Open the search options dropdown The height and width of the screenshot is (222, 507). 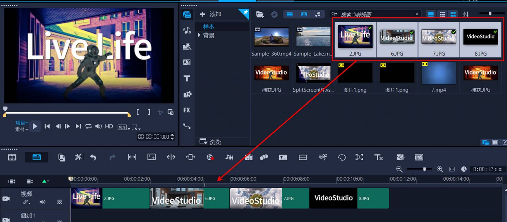(x=334, y=14)
